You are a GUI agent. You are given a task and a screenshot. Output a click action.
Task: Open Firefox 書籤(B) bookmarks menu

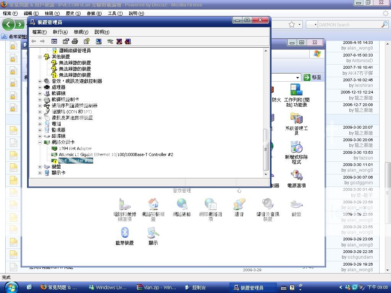point(94,13)
